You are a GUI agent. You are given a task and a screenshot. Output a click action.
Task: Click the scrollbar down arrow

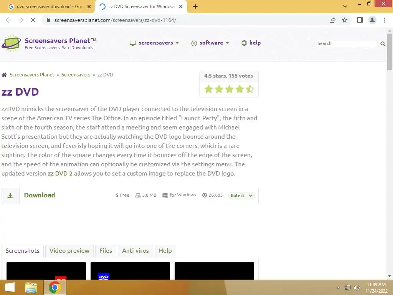390,276
